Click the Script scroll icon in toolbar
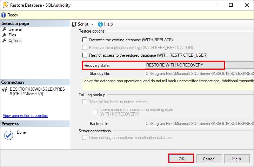254x167 pixels. [74, 24]
